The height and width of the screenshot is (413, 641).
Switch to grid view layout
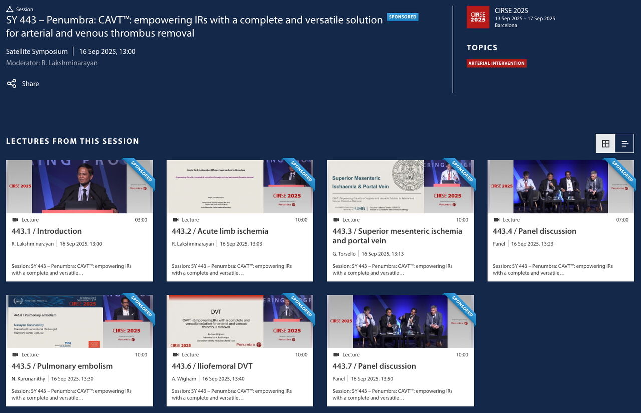pos(605,144)
